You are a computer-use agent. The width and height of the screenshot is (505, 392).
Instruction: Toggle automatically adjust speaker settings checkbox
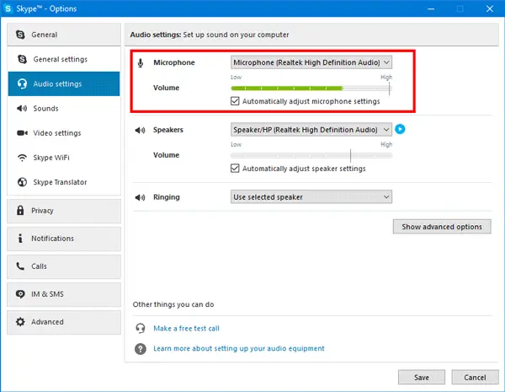(x=235, y=169)
